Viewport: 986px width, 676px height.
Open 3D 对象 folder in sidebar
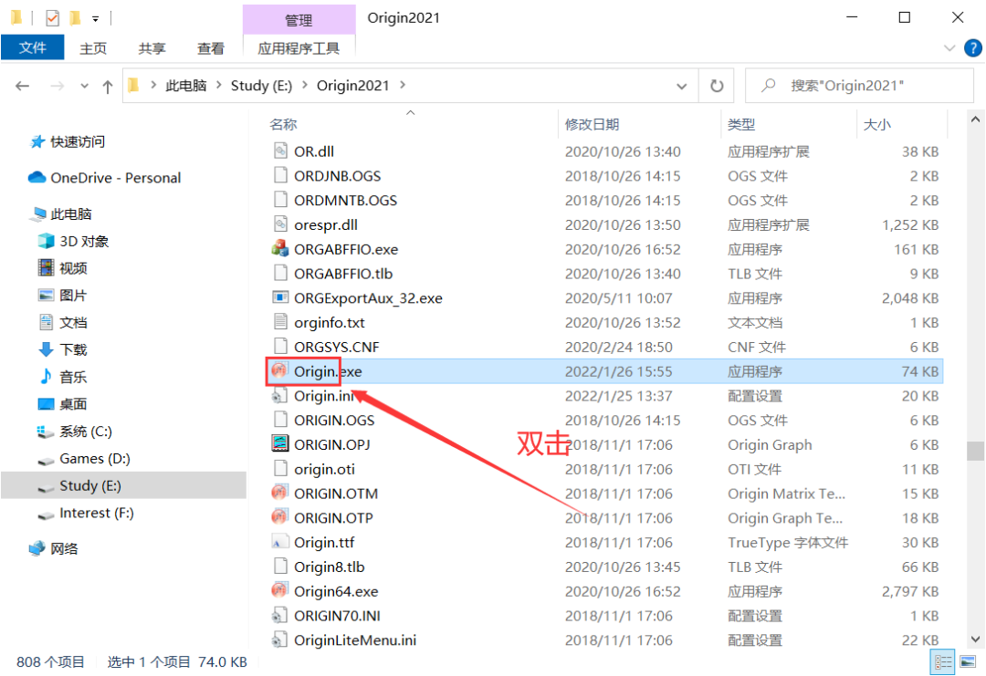point(74,241)
